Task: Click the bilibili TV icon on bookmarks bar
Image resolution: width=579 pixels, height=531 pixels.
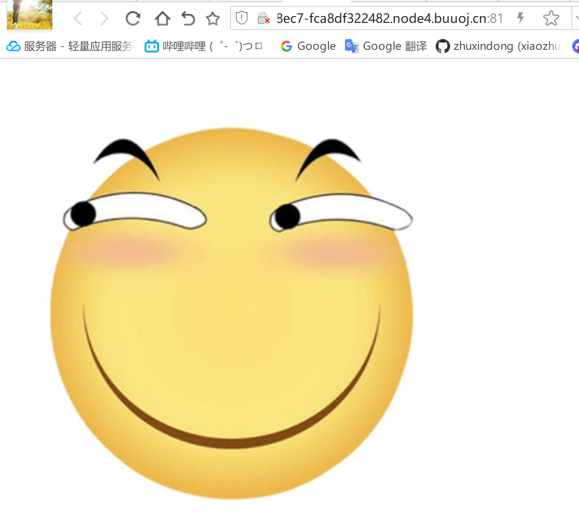Action: [x=151, y=46]
